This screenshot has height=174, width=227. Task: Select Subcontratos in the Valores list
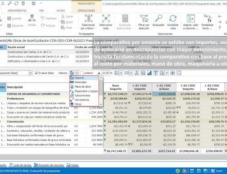[84, 95]
